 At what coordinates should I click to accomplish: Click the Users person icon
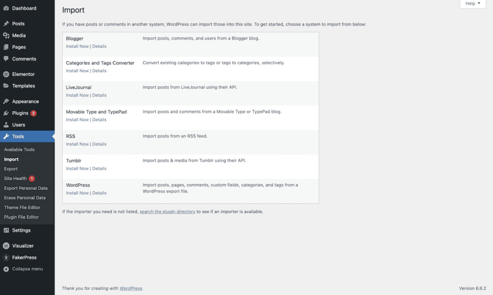click(x=6, y=125)
